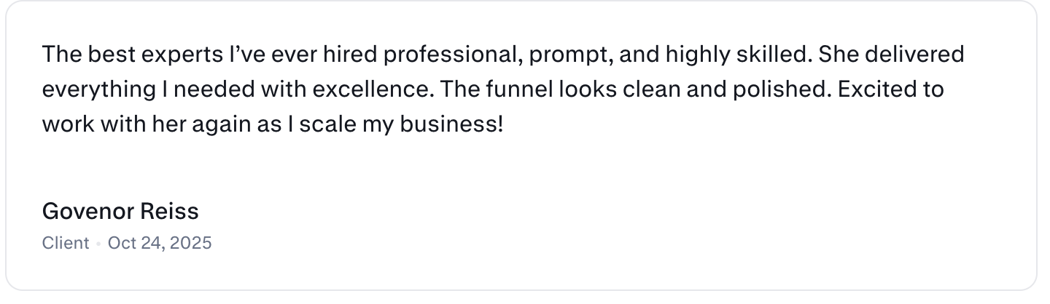1050x304 pixels.
Task: Click the dot separator between Client and date
Action: [98, 244]
